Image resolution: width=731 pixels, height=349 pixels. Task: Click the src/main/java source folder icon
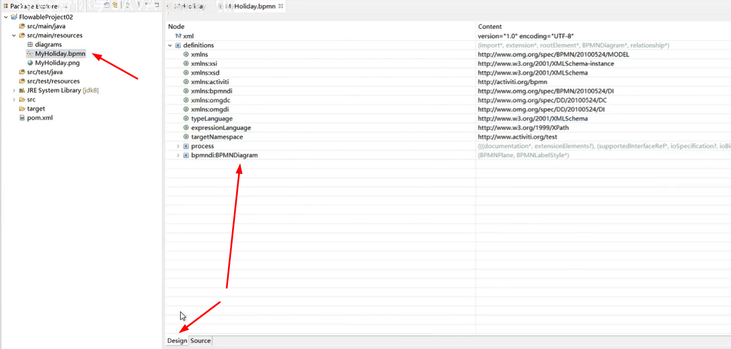(22, 26)
